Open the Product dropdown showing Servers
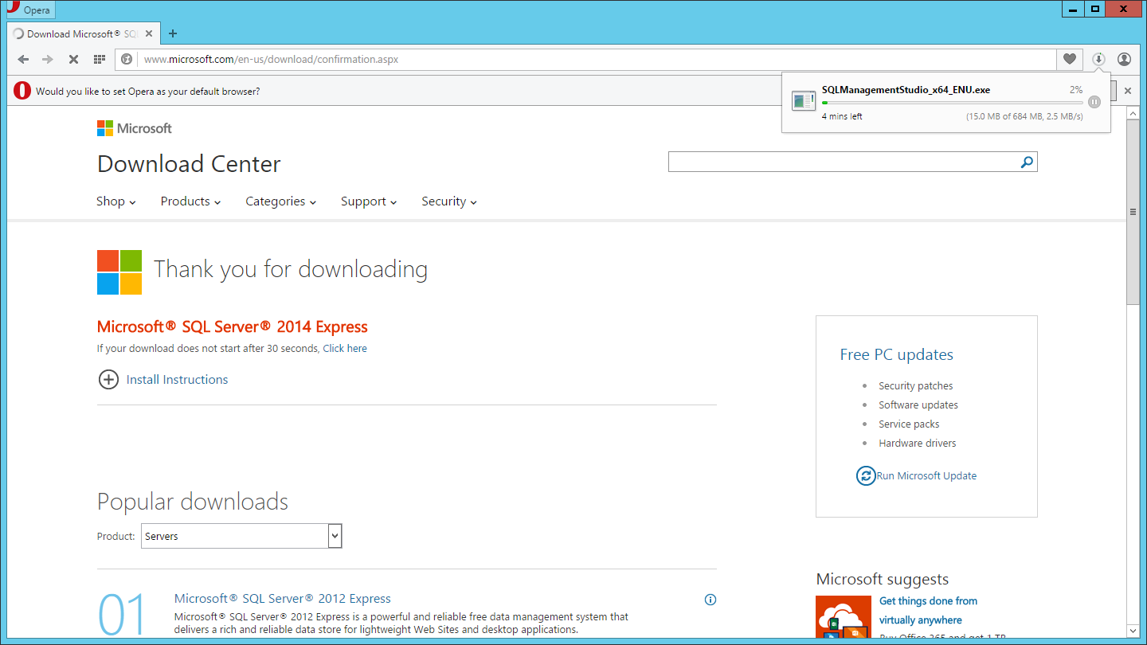 241,536
